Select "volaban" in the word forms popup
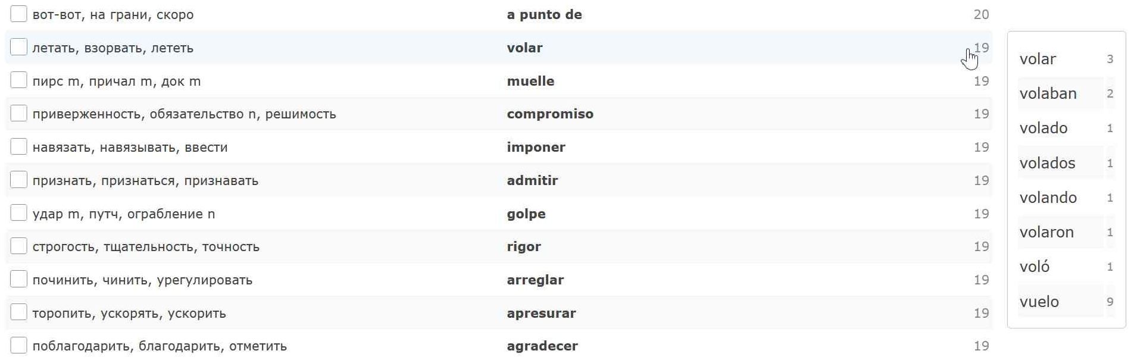Screen dimensions: 1131x360 pos(1048,93)
